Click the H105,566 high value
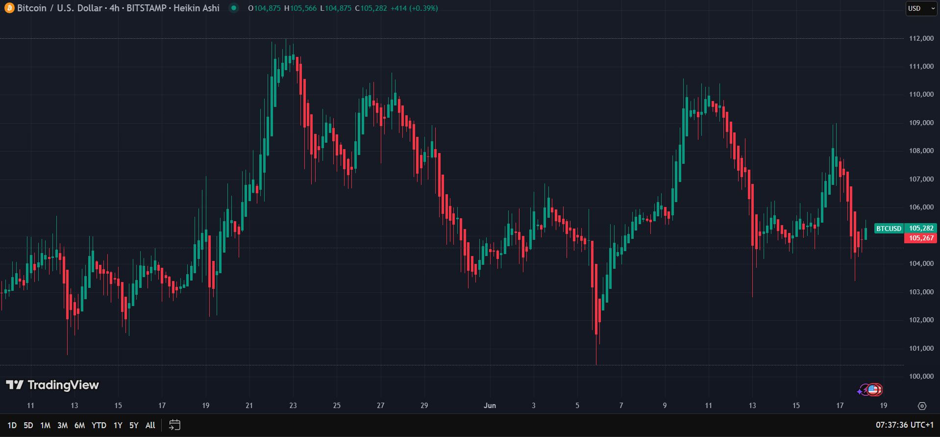940x437 pixels. (x=300, y=8)
